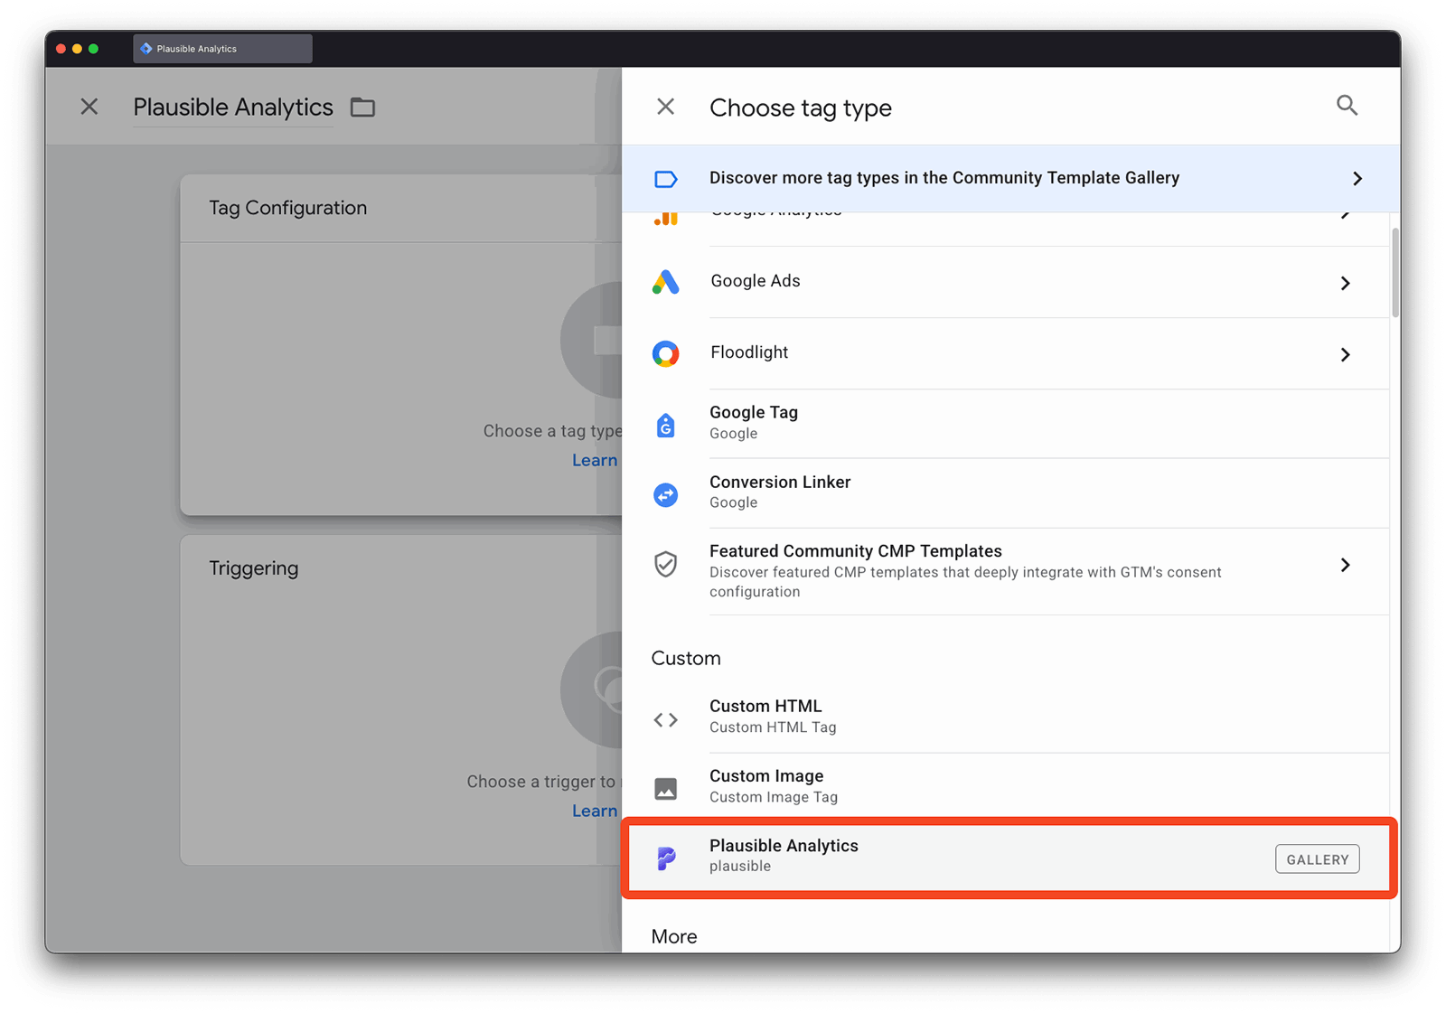
Task: Click the CMP Templates shield icon
Action: [x=665, y=565]
